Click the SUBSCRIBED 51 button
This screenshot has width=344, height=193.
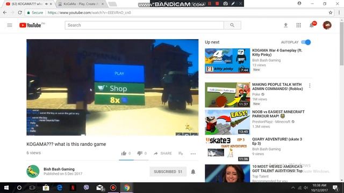point(168,172)
